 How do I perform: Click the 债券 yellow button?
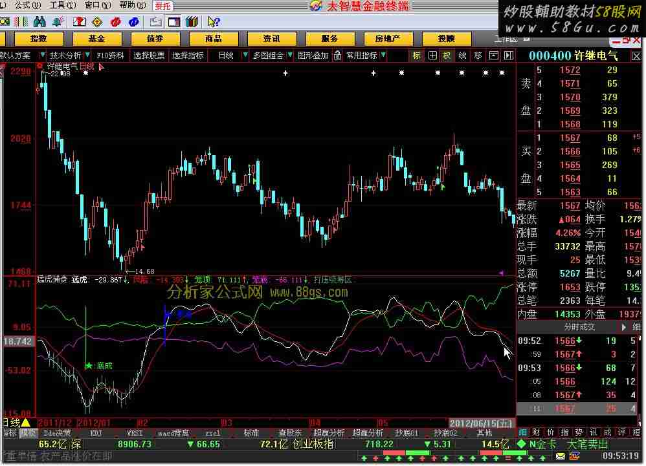(x=155, y=39)
